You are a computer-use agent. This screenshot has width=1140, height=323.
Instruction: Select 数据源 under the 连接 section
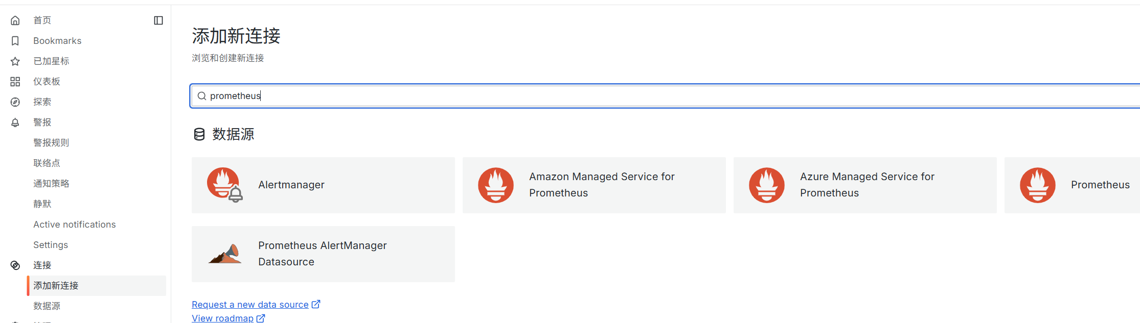[x=47, y=306]
